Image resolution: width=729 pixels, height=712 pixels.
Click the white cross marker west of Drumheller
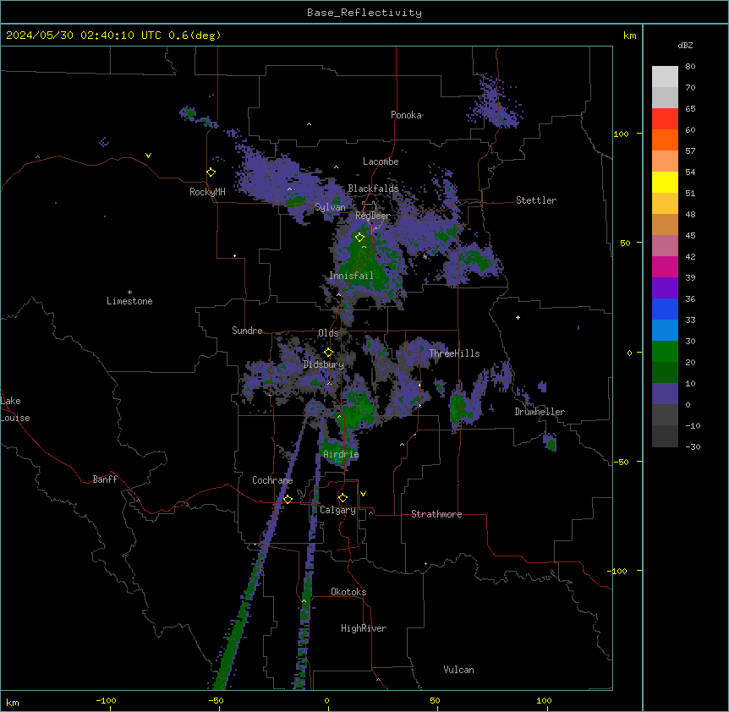[x=518, y=317]
